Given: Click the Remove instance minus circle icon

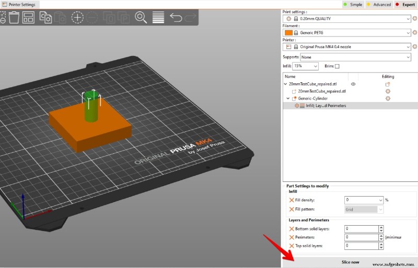Looking at the screenshot, I should point(92,18).
